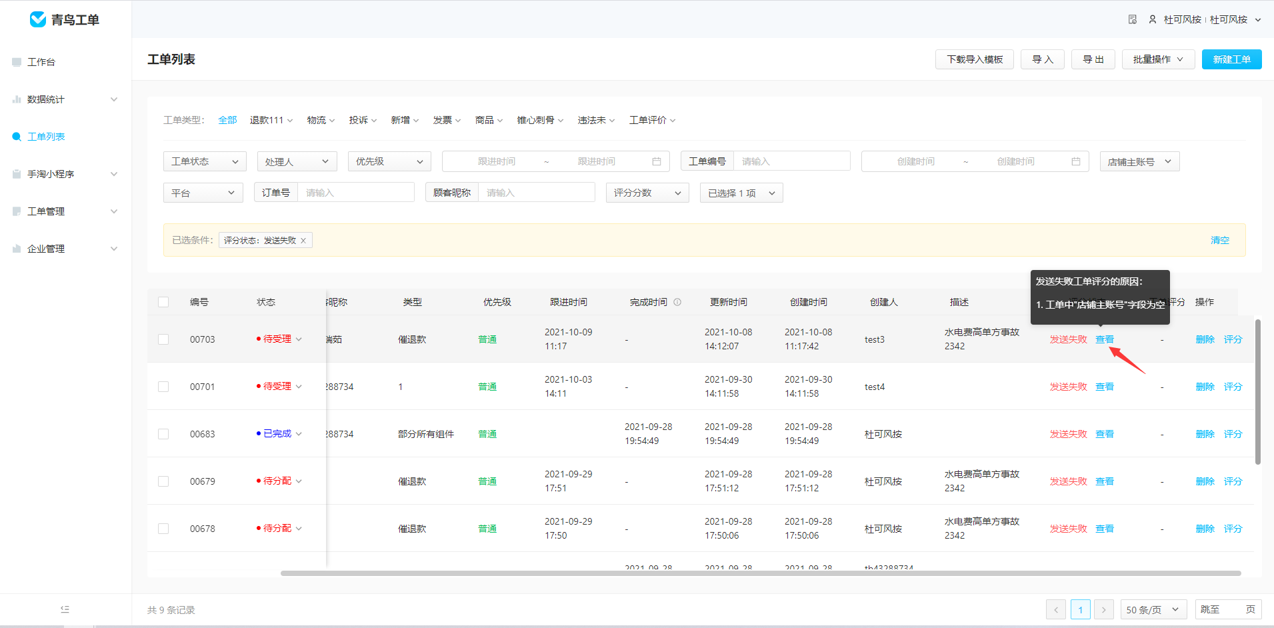1274x628 pixels.
Task: Open the 商品 type menu
Action: click(x=489, y=120)
